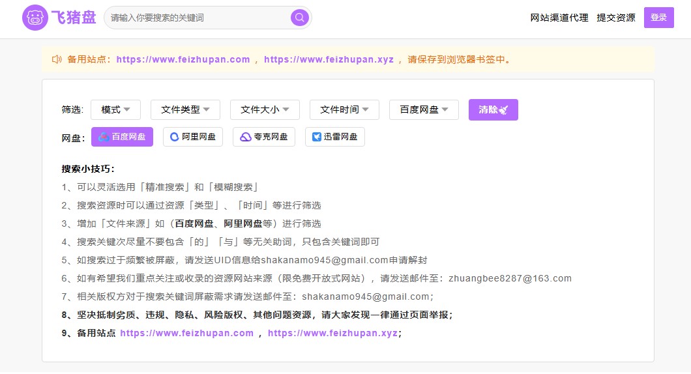Viewport: 691px width, 374px height.
Task: Select the 夸克网盘 drive filter
Action: [264, 137]
